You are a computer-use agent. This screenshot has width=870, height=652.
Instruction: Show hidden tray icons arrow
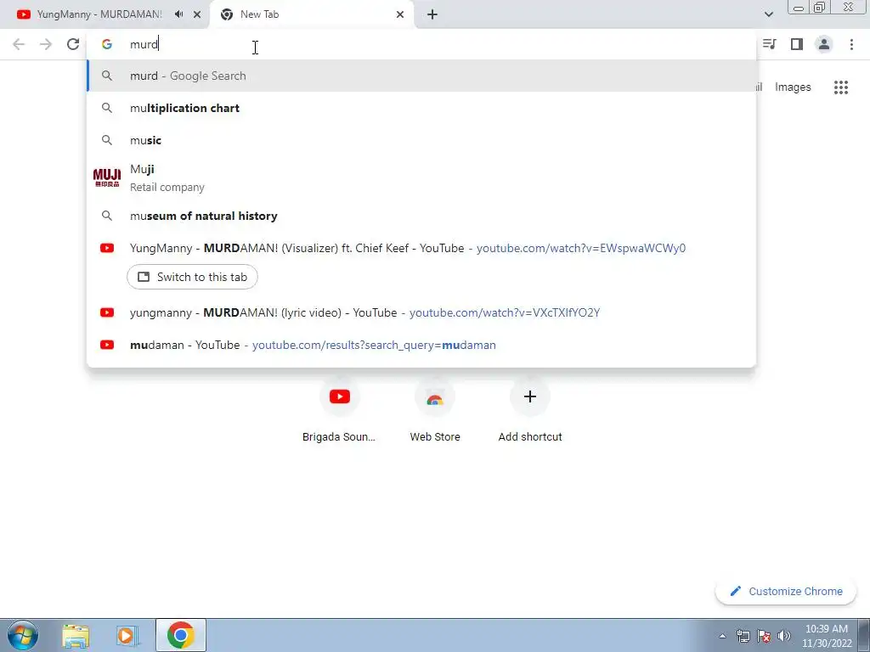722,636
